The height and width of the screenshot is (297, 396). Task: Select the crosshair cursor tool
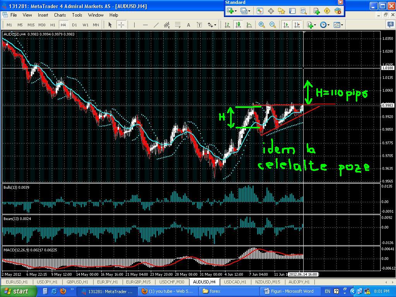click(x=121, y=25)
